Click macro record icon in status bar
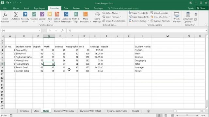This screenshot has width=209, height=117. 11,115
